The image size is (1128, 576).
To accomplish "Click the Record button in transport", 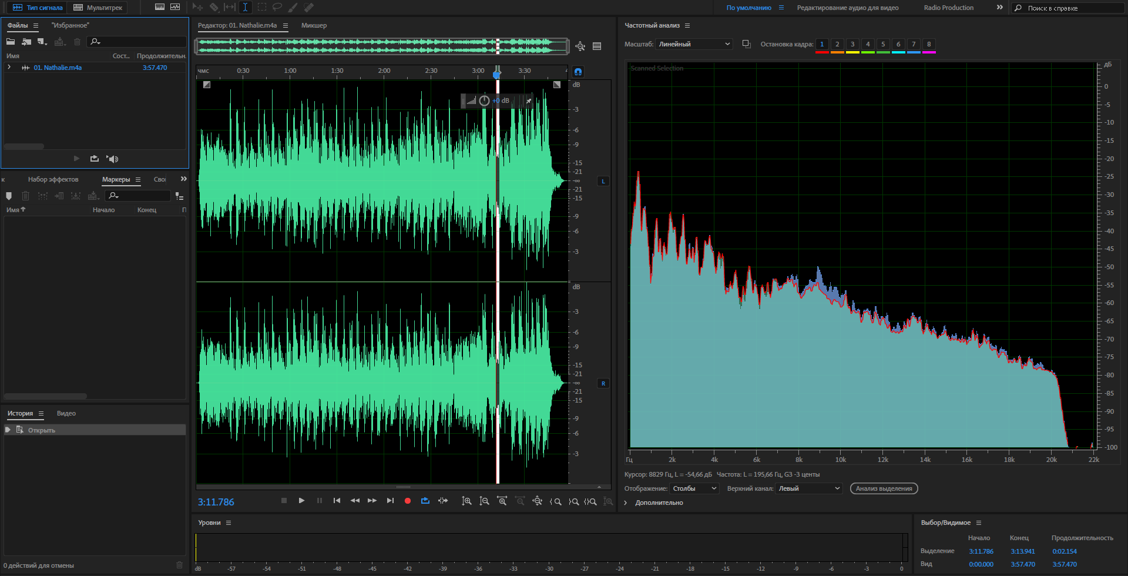I will click(x=408, y=501).
